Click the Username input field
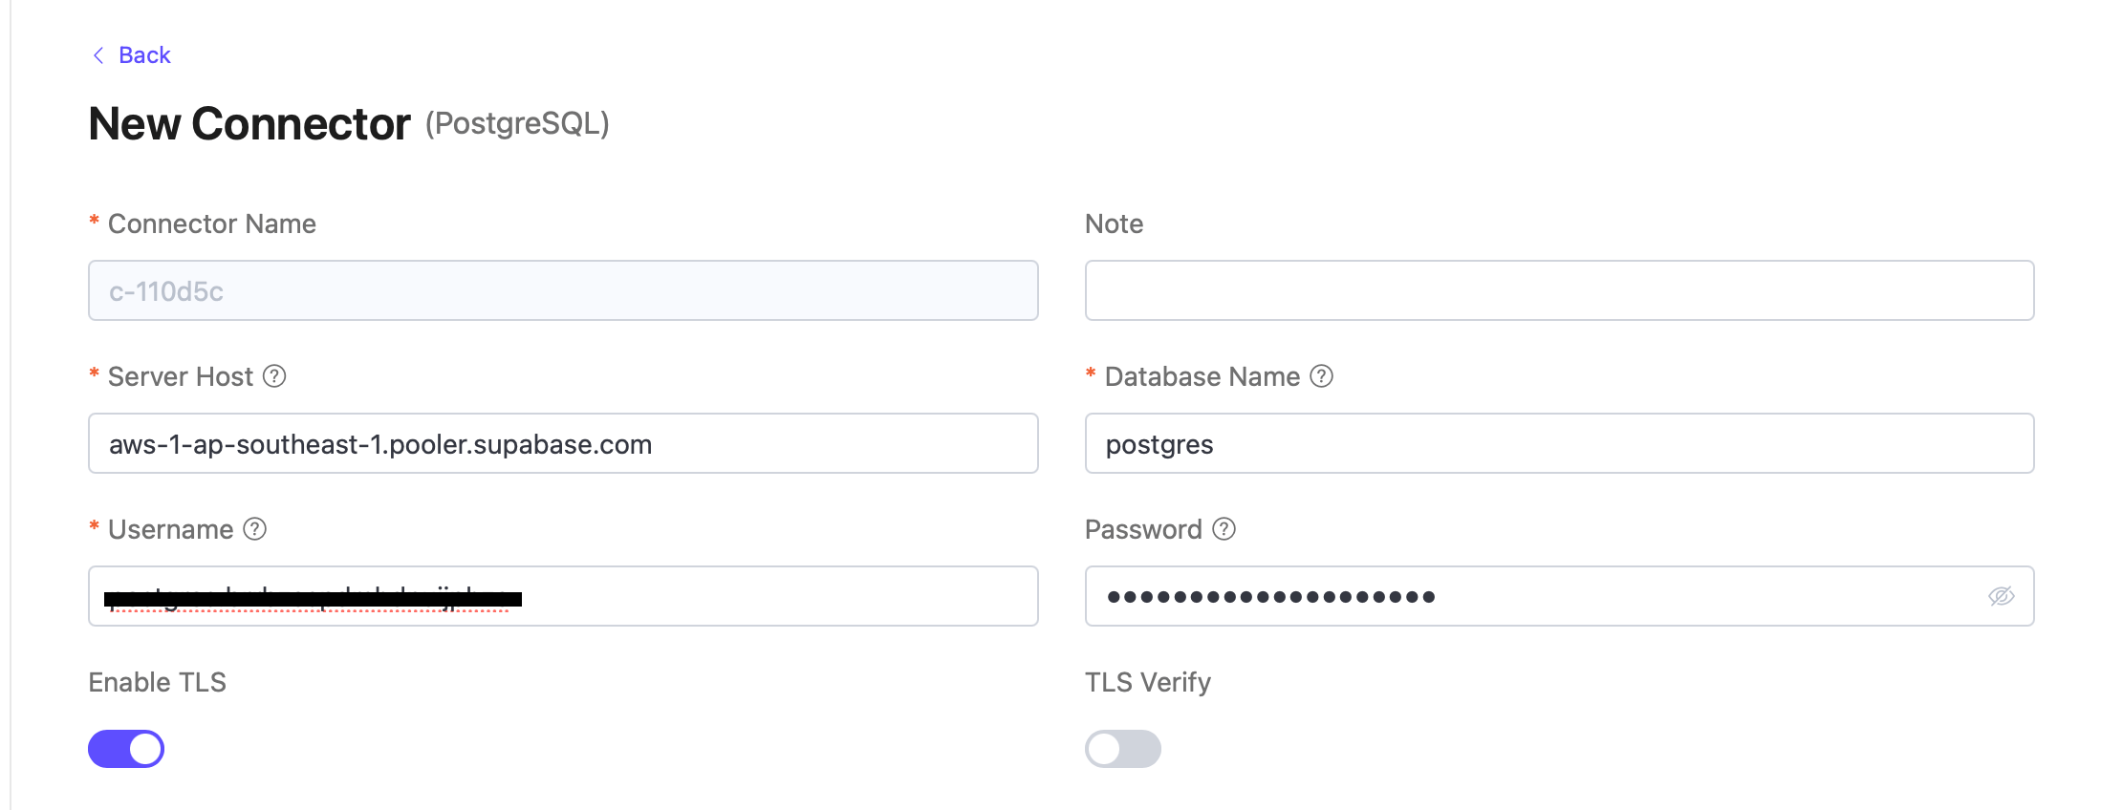This screenshot has height=810, width=2101. coord(765,596)
